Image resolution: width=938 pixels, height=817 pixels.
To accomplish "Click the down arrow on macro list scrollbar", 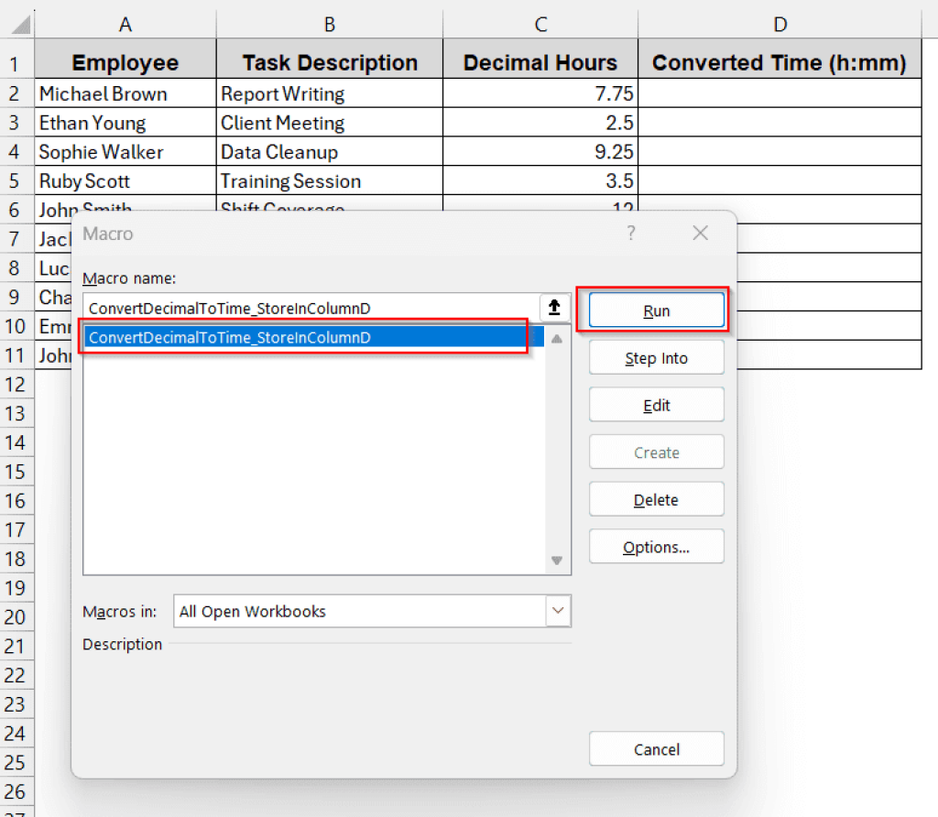I will click(x=557, y=560).
